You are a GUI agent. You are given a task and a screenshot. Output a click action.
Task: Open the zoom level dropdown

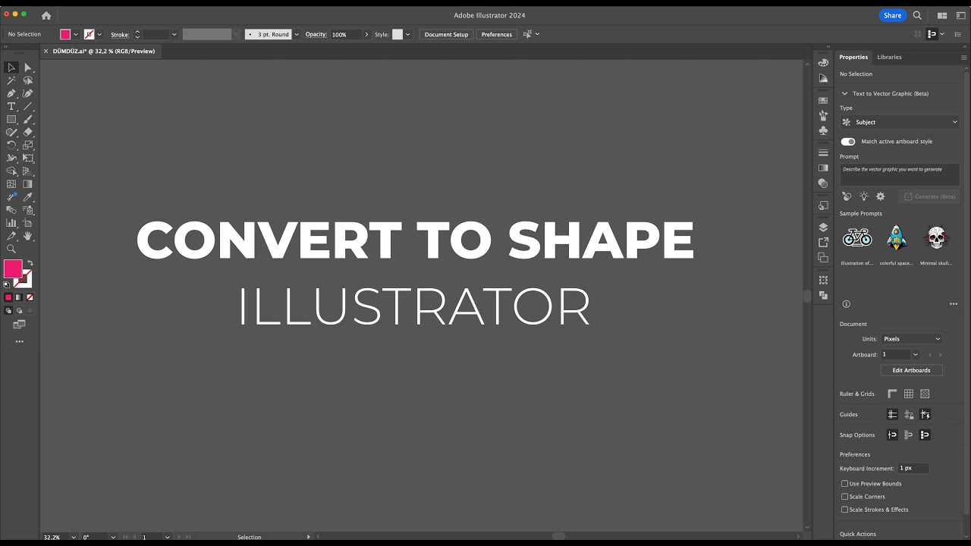pyautogui.click(x=74, y=537)
